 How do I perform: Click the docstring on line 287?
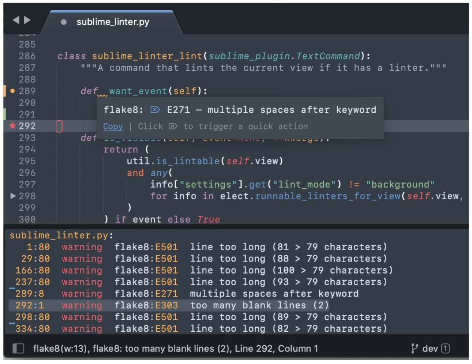(263, 68)
